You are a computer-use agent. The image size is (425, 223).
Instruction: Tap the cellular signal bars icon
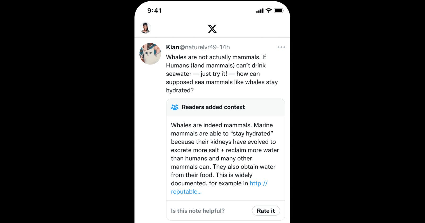(259, 11)
